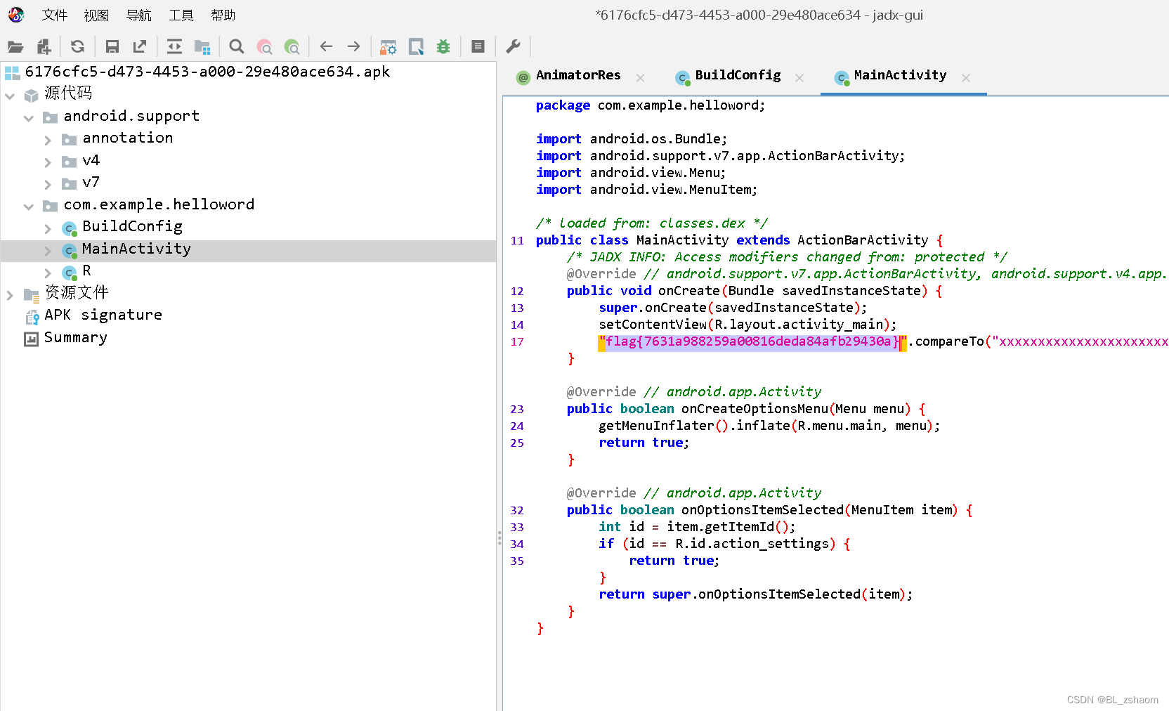
Task: Click the export project icon
Action: 140,46
